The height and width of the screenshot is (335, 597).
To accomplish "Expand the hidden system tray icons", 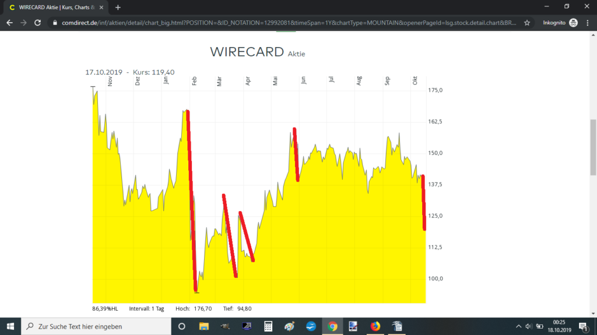I will pyautogui.click(x=518, y=326).
